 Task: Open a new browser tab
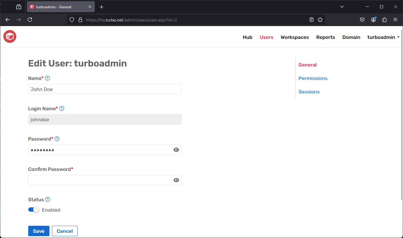[x=102, y=7]
